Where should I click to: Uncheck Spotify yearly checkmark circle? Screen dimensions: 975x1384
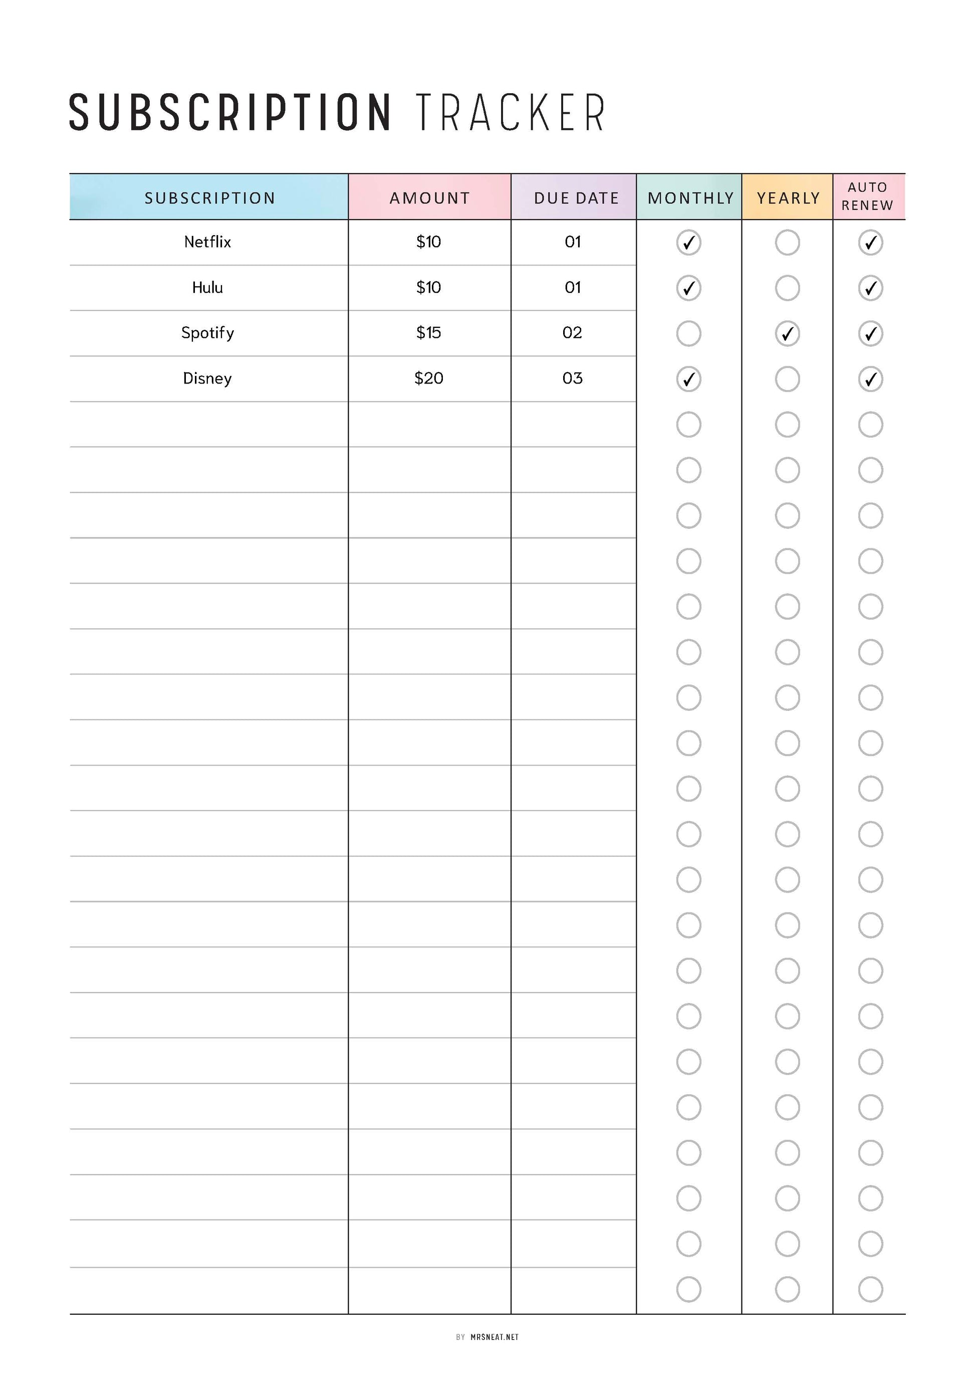click(787, 333)
